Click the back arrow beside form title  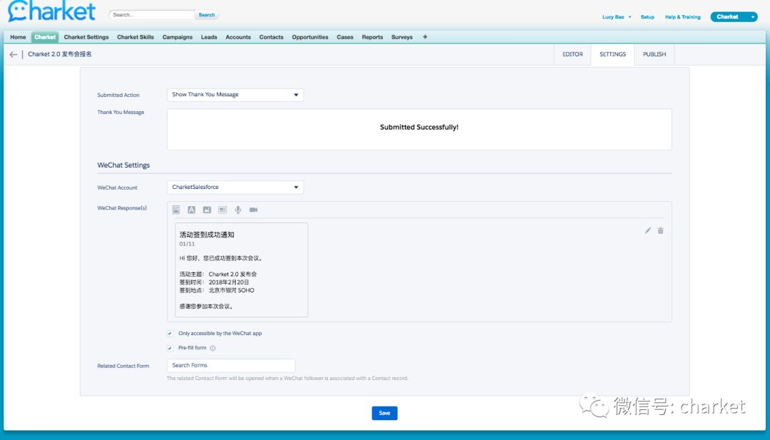point(13,54)
